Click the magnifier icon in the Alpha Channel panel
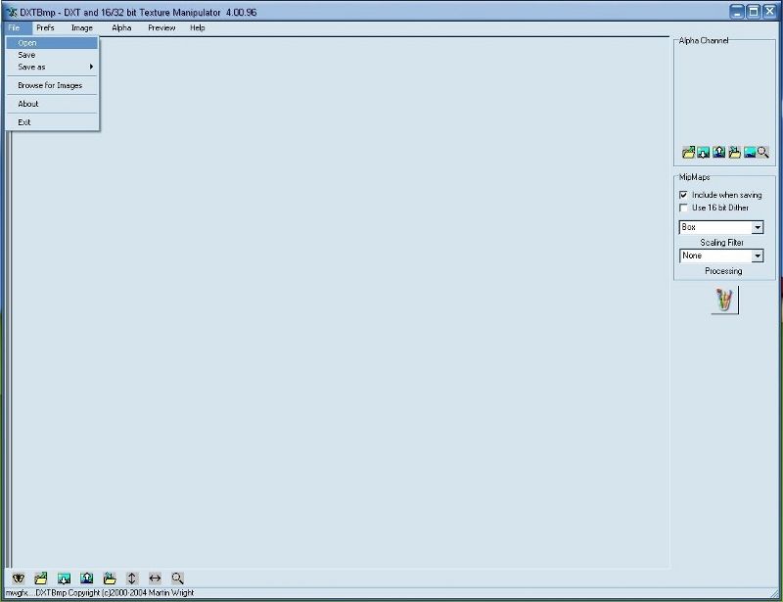The height and width of the screenshot is (602, 783). pos(763,153)
